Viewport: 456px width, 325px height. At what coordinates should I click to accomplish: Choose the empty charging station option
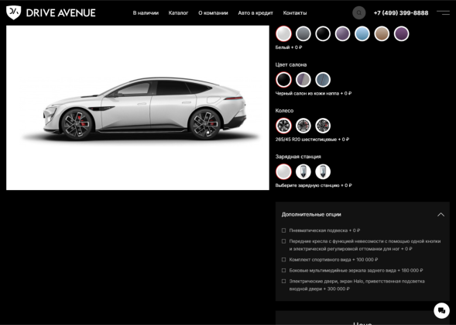point(283,171)
